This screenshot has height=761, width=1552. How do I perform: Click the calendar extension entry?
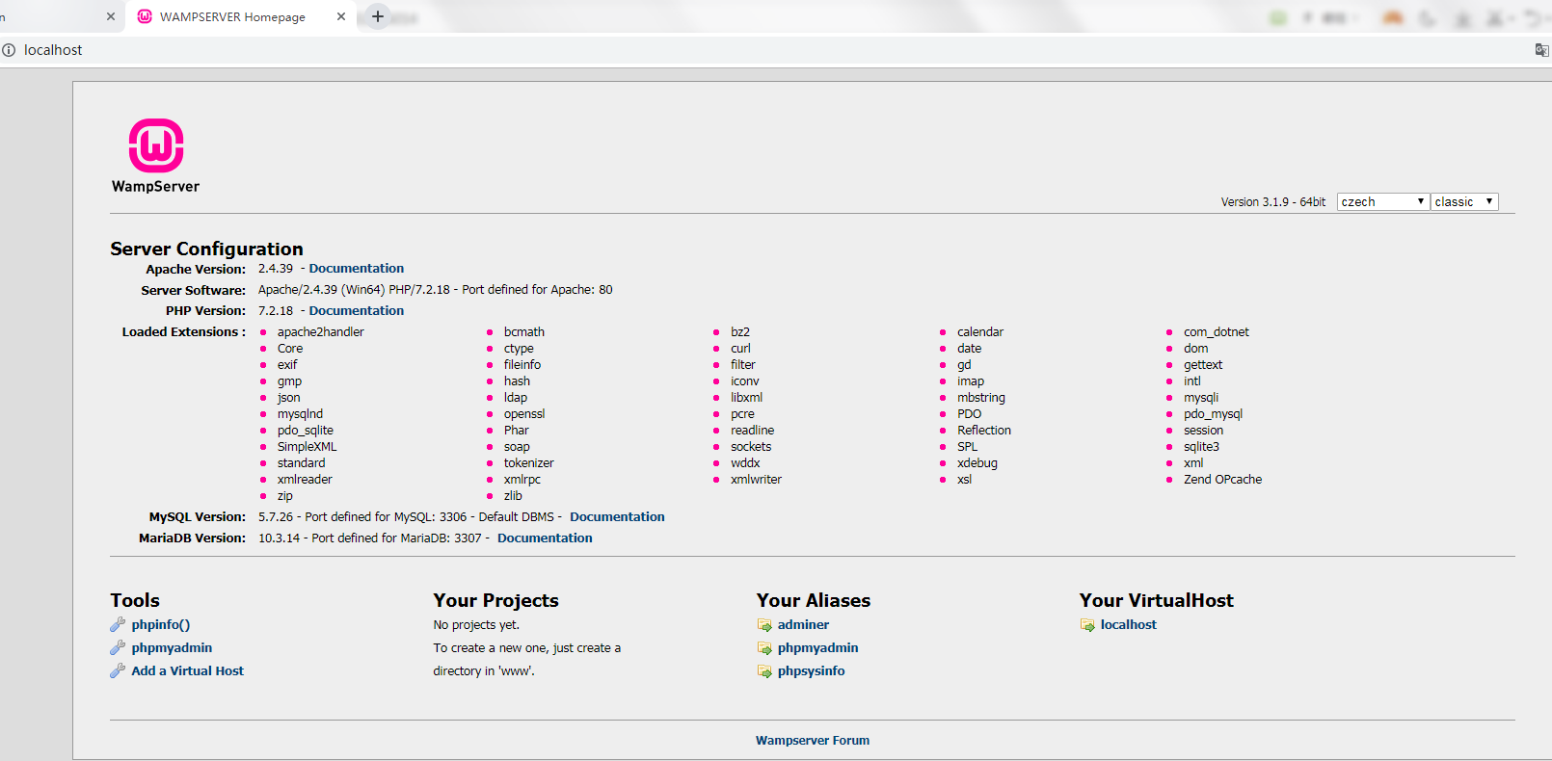pos(980,332)
